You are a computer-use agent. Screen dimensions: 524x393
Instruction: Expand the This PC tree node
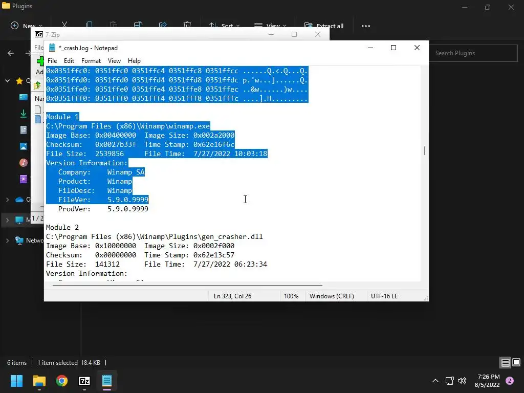click(x=7, y=220)
